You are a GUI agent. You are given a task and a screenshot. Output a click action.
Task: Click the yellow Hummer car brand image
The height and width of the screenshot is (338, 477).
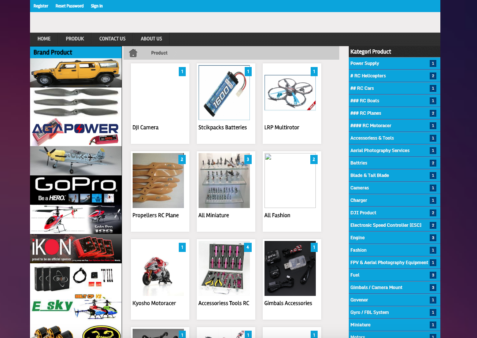point(76,73)
